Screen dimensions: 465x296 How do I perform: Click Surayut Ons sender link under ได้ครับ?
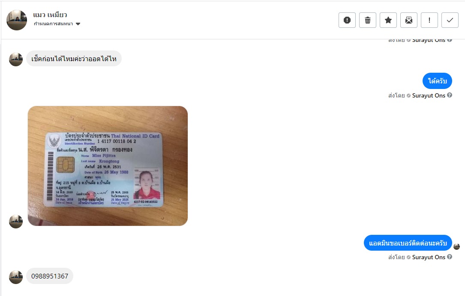pos(429,95)
